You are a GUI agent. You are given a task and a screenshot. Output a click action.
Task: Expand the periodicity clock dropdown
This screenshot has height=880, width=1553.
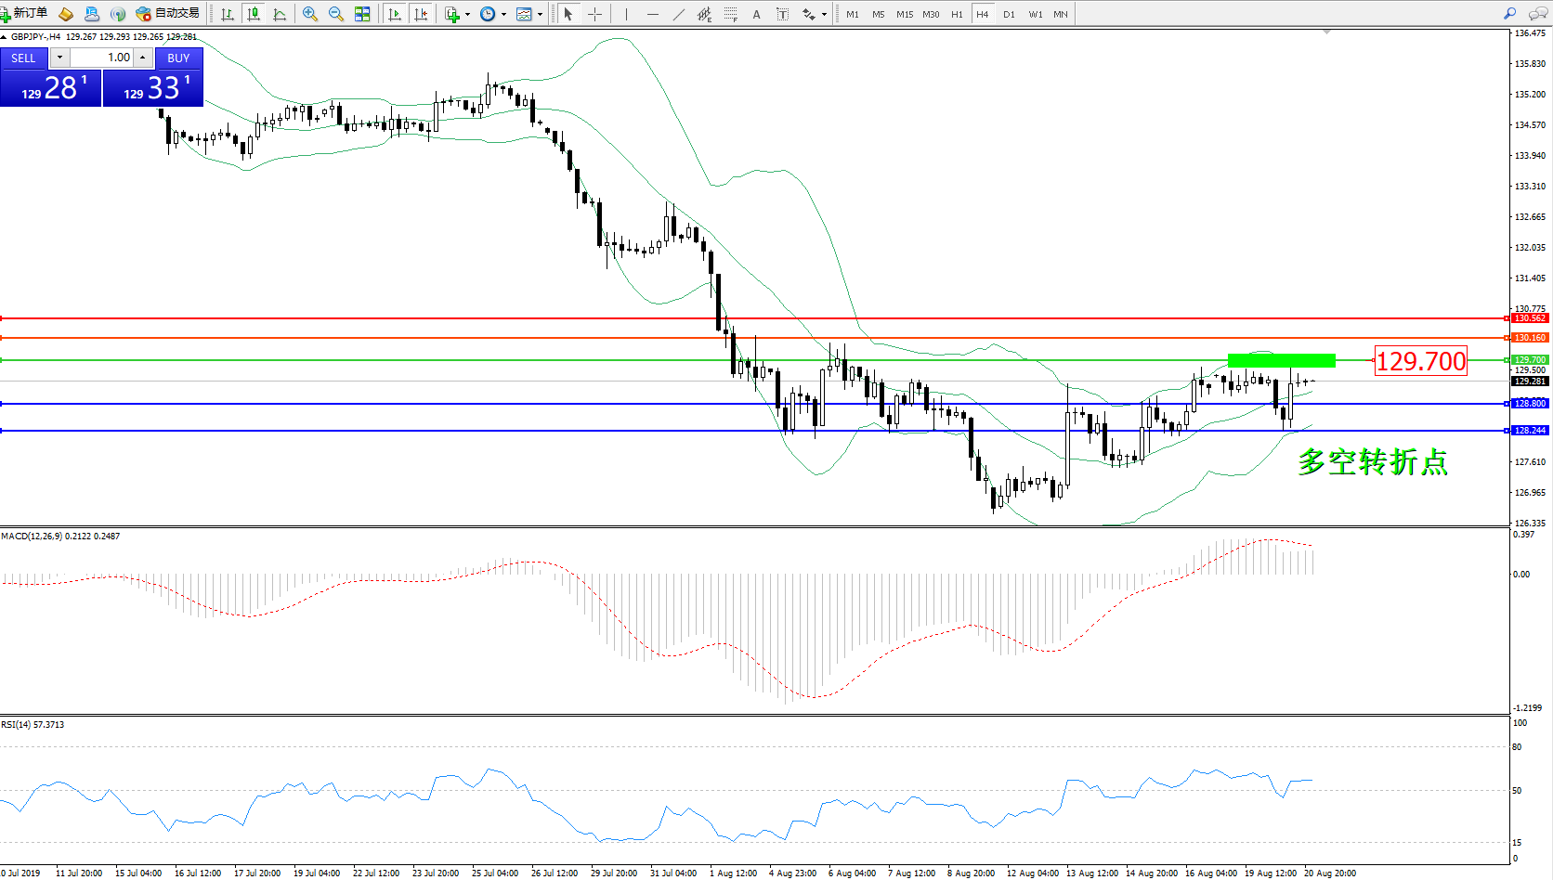(504, 14)
